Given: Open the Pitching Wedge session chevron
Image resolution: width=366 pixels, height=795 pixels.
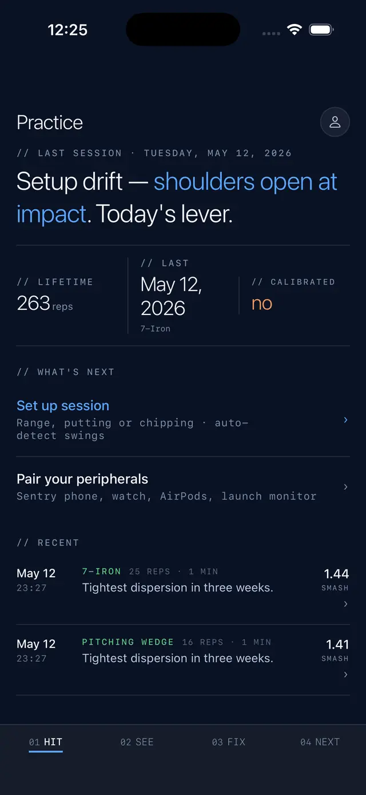Looking at the screenshot, I should tap(345, 675).
